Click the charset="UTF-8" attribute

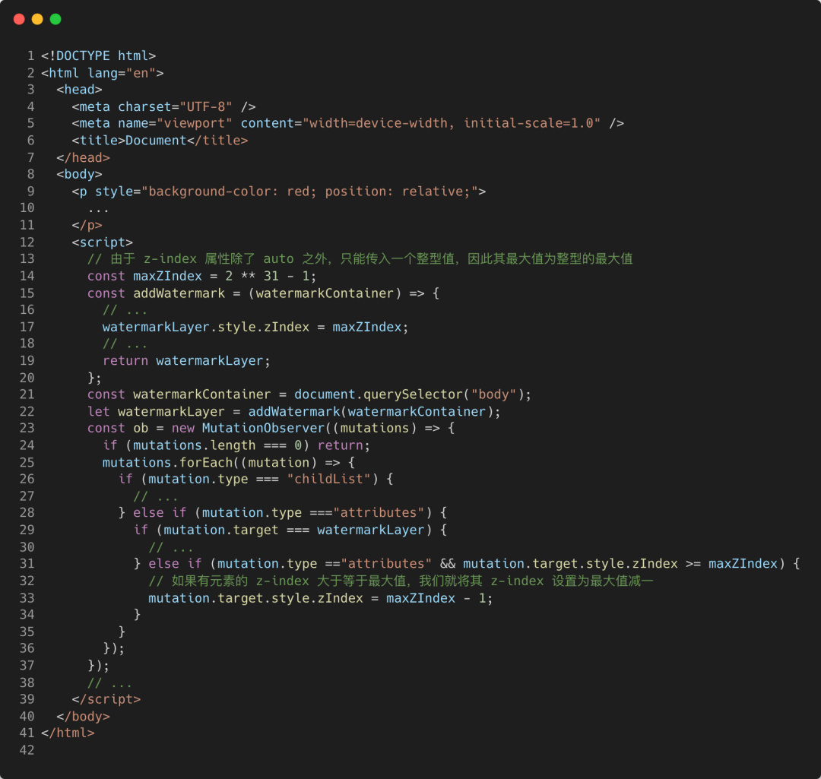tap(175, 107)
